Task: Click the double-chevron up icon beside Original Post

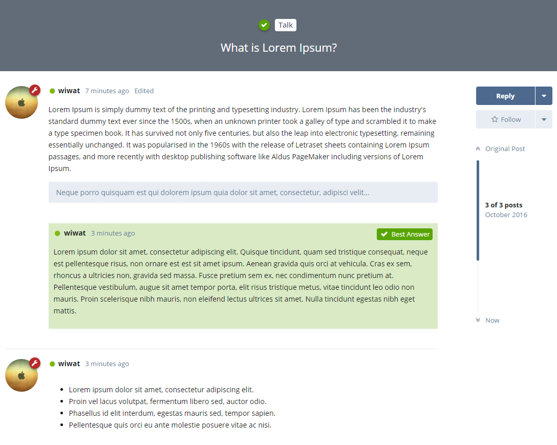Action: 478,149
